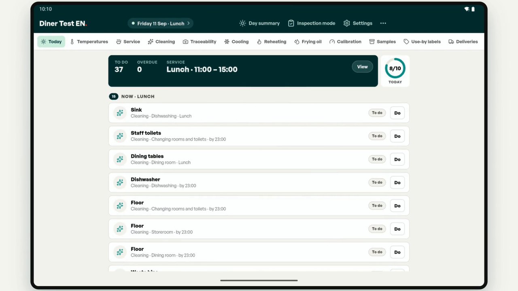Click the Settings gear icon
This screenshot has height=291, width=518.
(x=347, y=23)
